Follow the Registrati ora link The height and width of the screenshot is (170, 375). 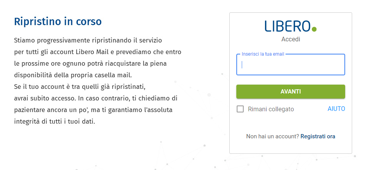tap(318, 136)
